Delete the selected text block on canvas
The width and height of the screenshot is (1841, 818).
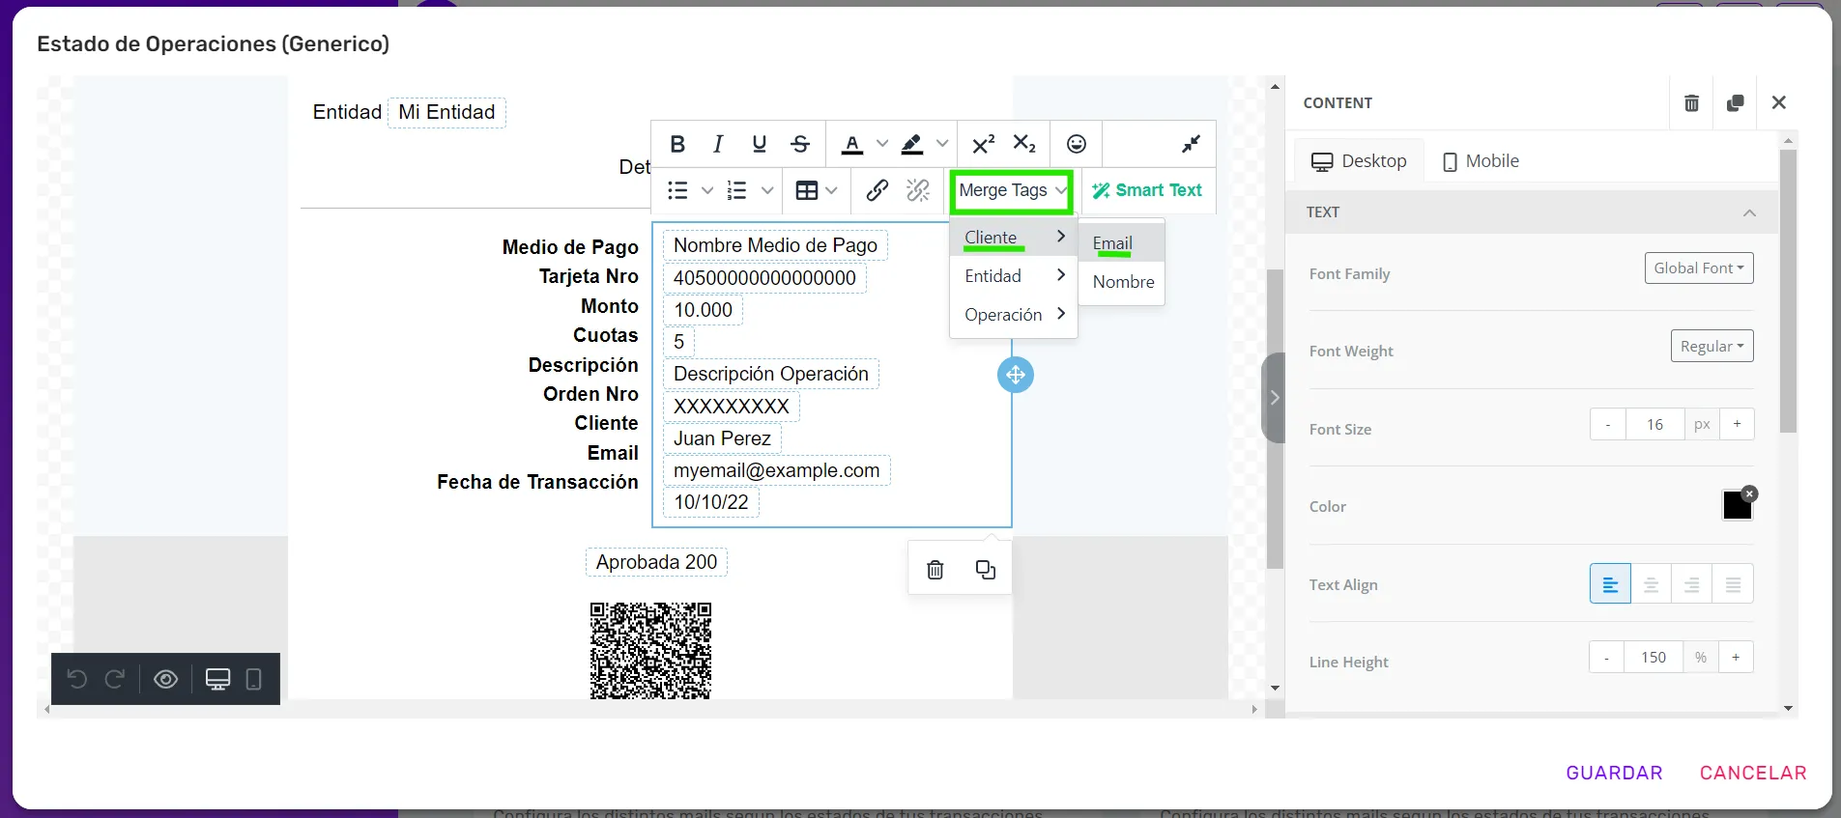pyautogui.click(x=935, y=570)
